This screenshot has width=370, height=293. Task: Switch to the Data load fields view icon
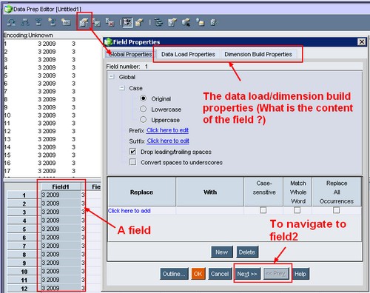pos(140,23)
